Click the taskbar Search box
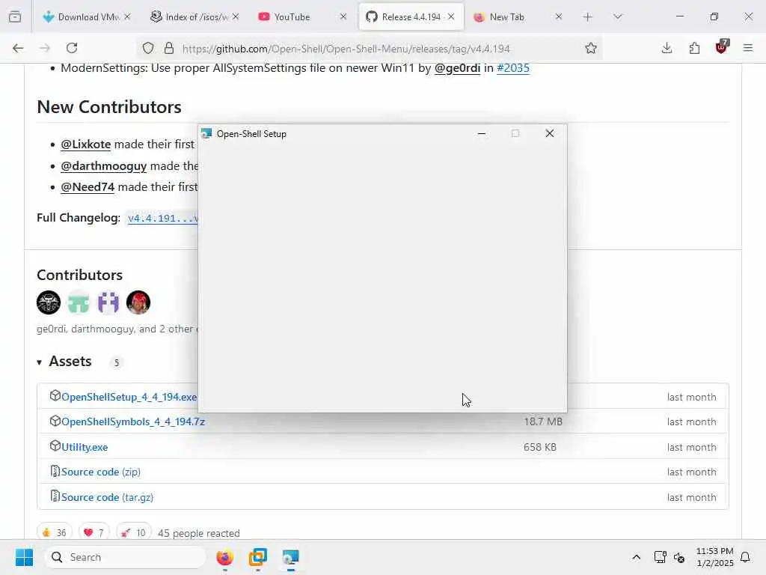The image size is (766, 575). (125, 557)
